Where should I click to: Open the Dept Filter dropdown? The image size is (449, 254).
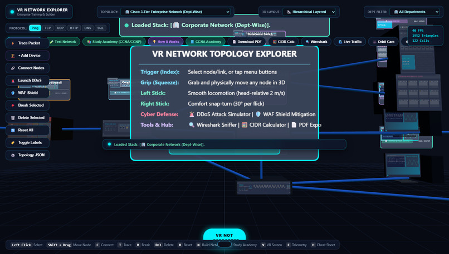point(415,12)
